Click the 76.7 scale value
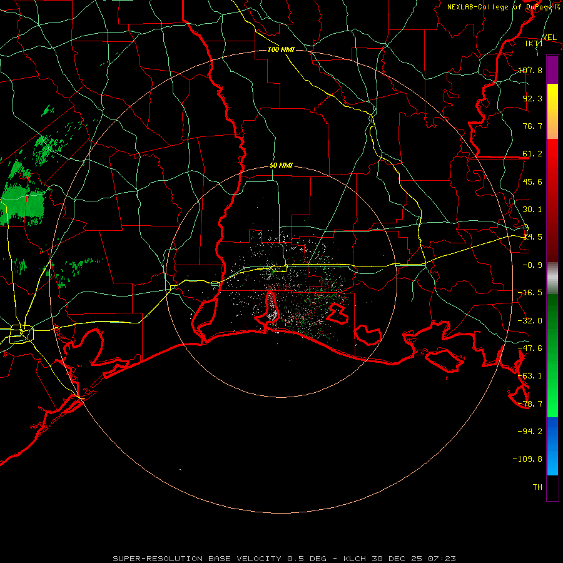 532,126
